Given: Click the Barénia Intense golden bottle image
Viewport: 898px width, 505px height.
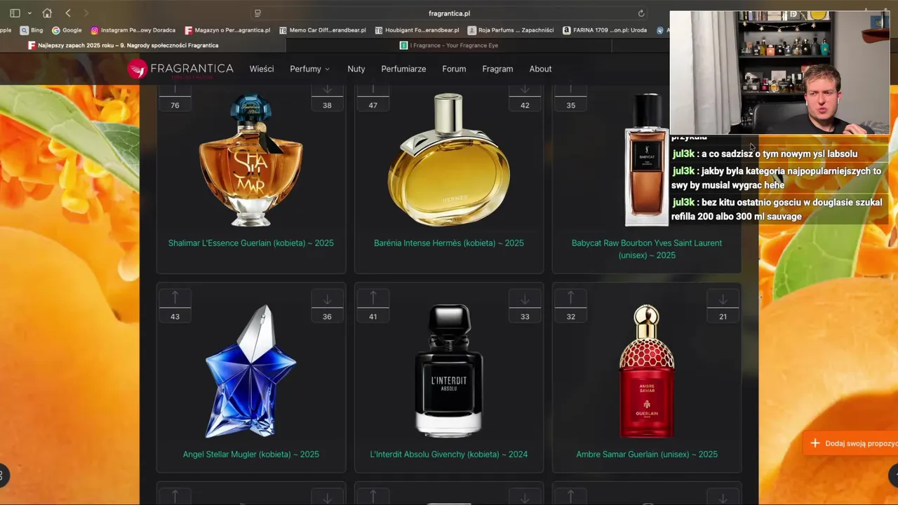Looking at the screenshot, I should tap(448, 160).
